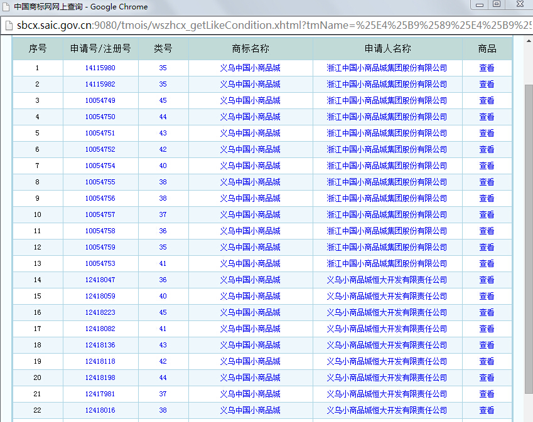
Task: Open application number 12418198
Action: coord(100,377)
